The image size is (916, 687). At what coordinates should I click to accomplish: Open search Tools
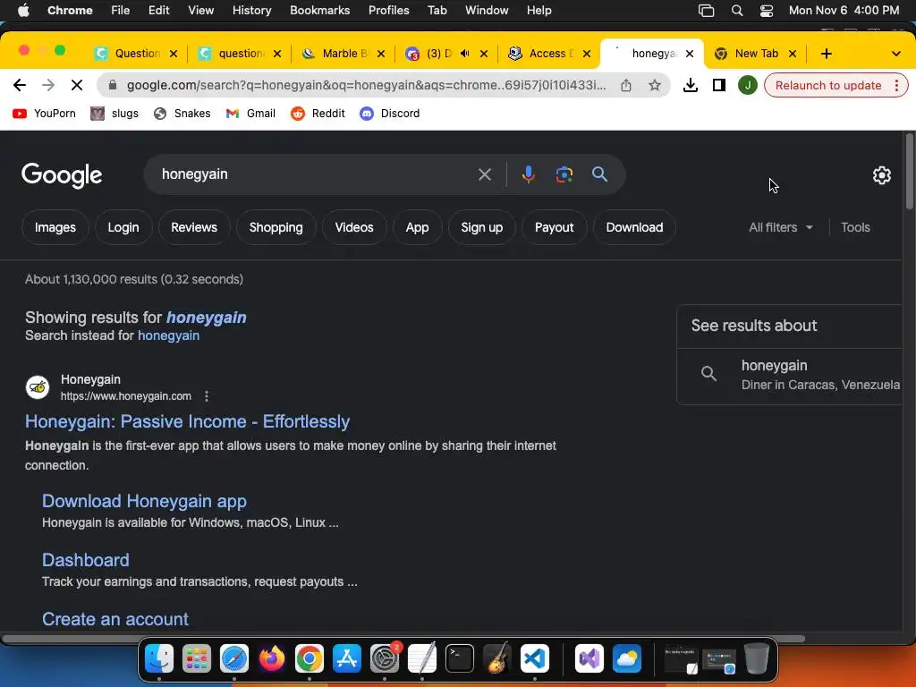[854, 227]
